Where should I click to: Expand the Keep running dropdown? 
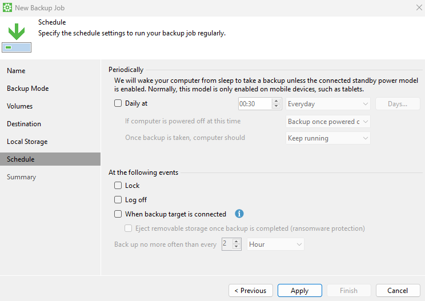point(328,138)
